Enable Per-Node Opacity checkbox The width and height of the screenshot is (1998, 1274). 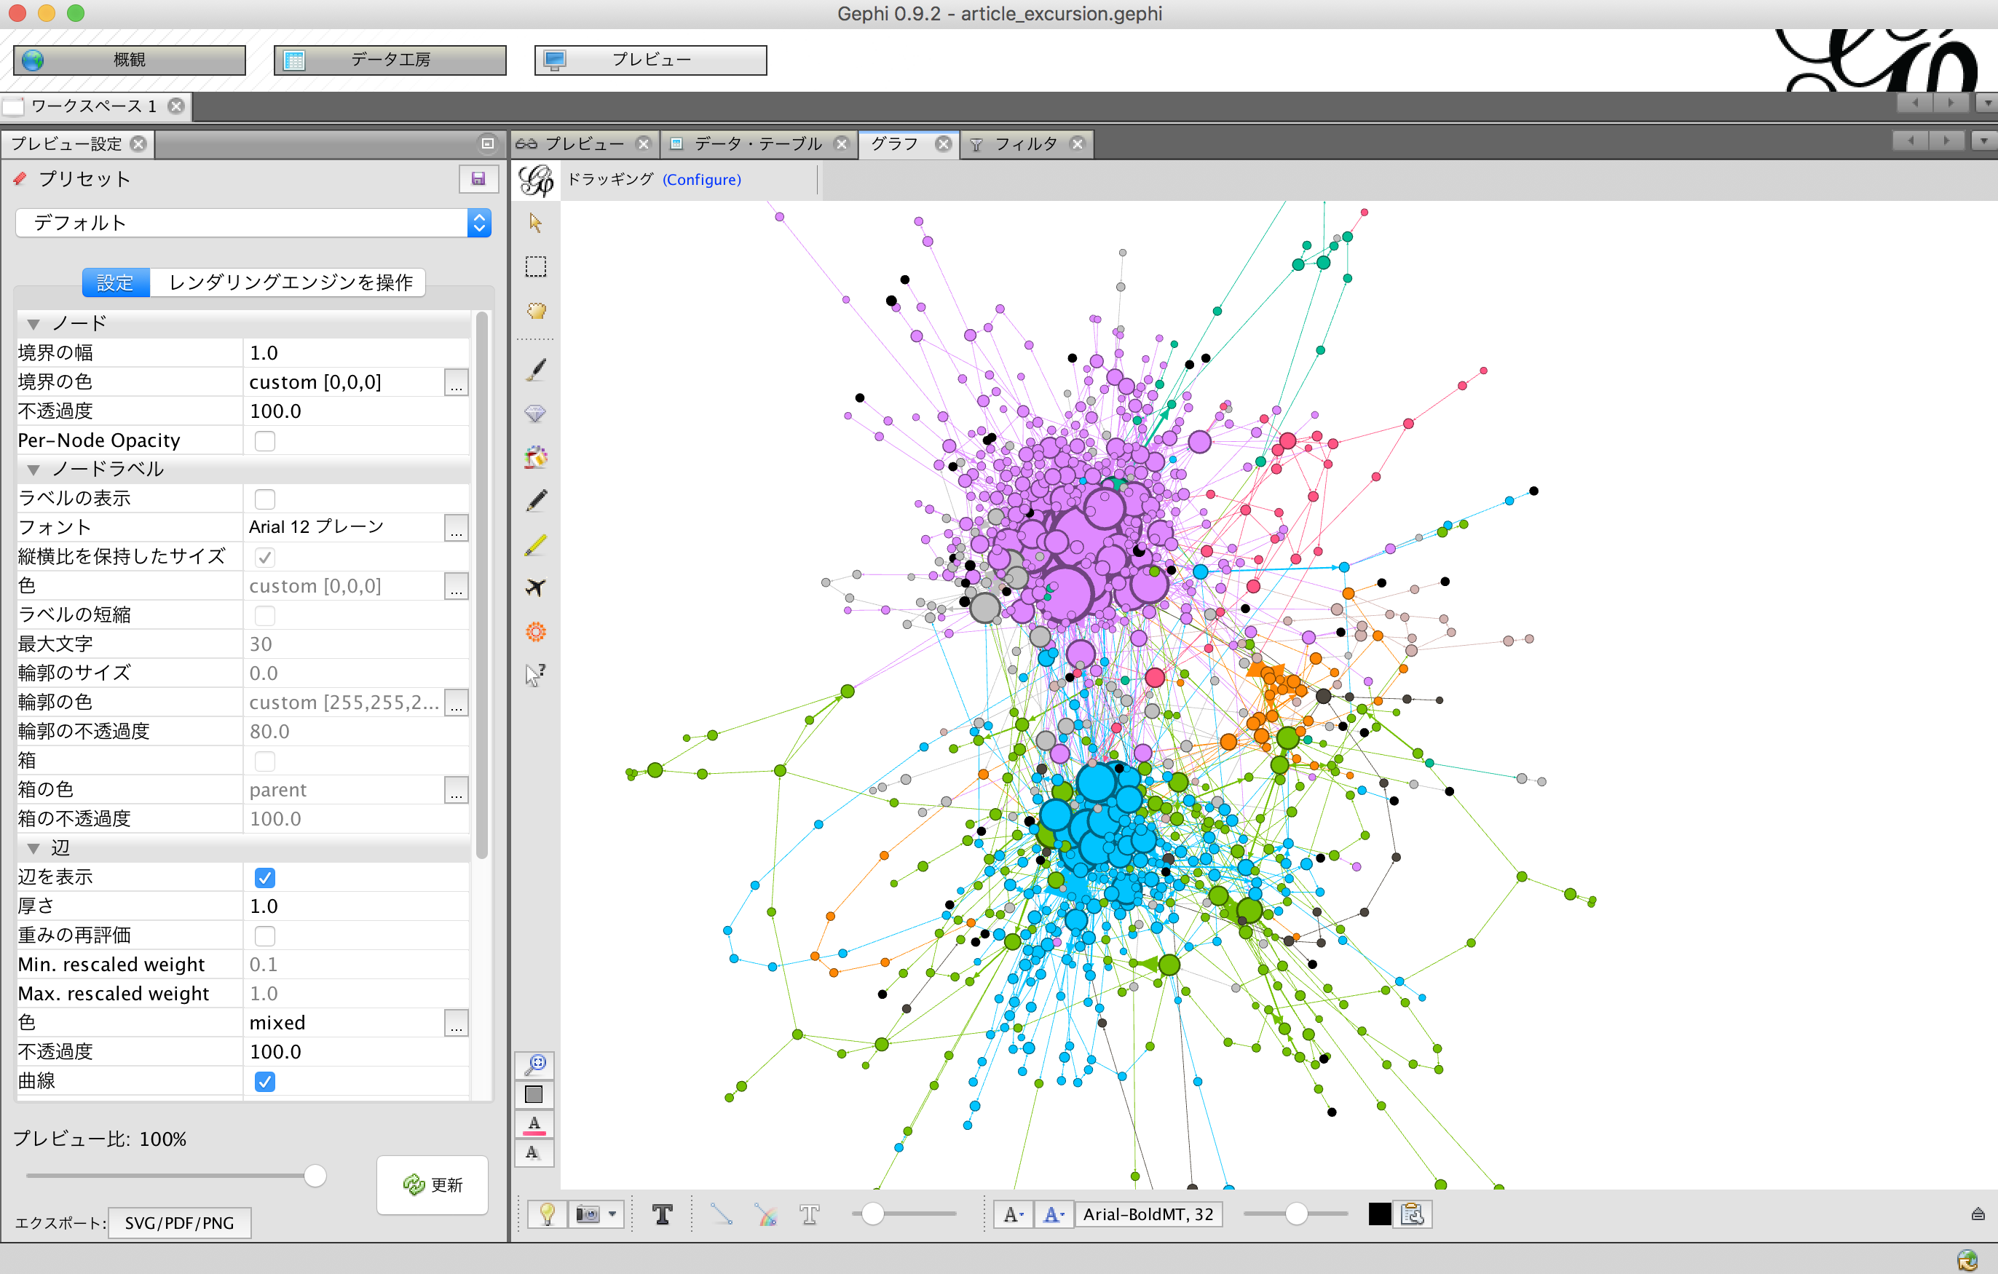265,440
